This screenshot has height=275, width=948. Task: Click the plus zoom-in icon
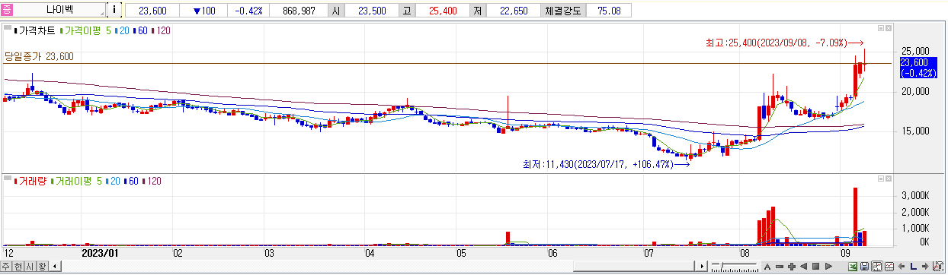point(792,267)
